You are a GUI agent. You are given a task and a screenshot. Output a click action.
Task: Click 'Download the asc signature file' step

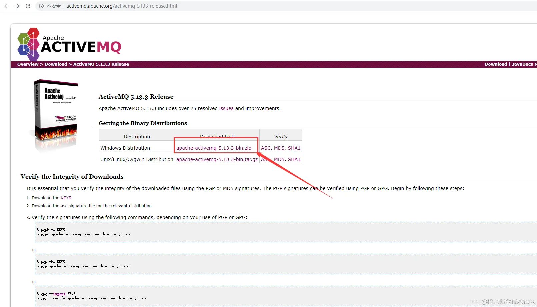[x=92, y=206]
